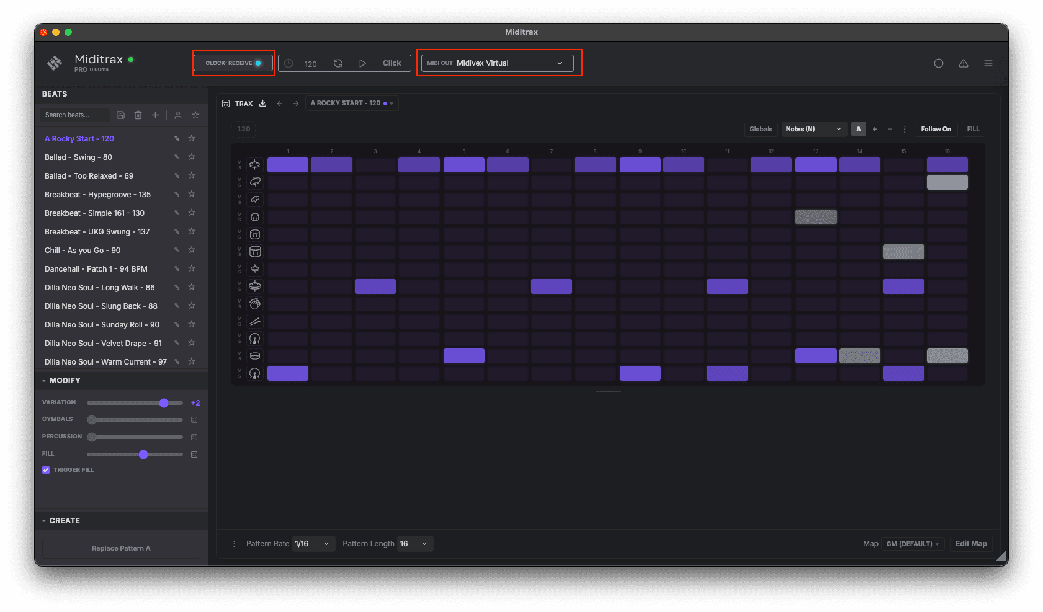
Task: Collapse the CREATE section
Action: click(x=61, y=521)
